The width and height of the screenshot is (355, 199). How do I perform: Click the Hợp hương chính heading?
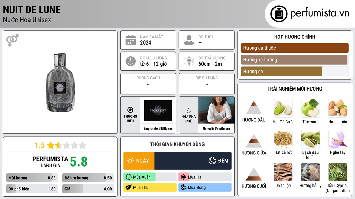(295, 37)
